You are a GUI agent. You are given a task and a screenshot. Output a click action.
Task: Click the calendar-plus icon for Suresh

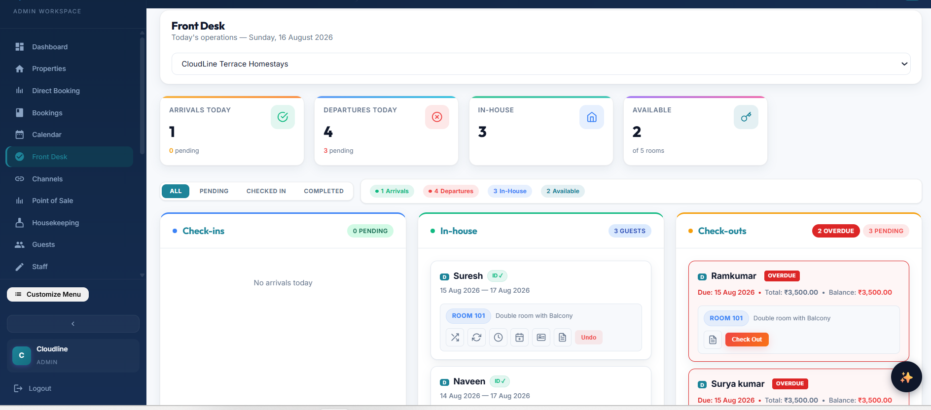pos(520,338)
